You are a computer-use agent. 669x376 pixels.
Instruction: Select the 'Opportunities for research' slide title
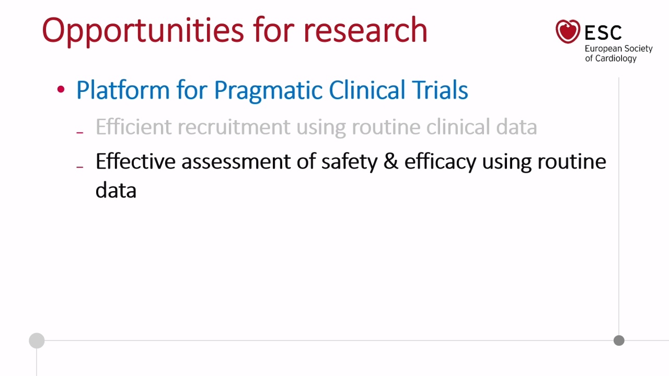coord(235,30)
